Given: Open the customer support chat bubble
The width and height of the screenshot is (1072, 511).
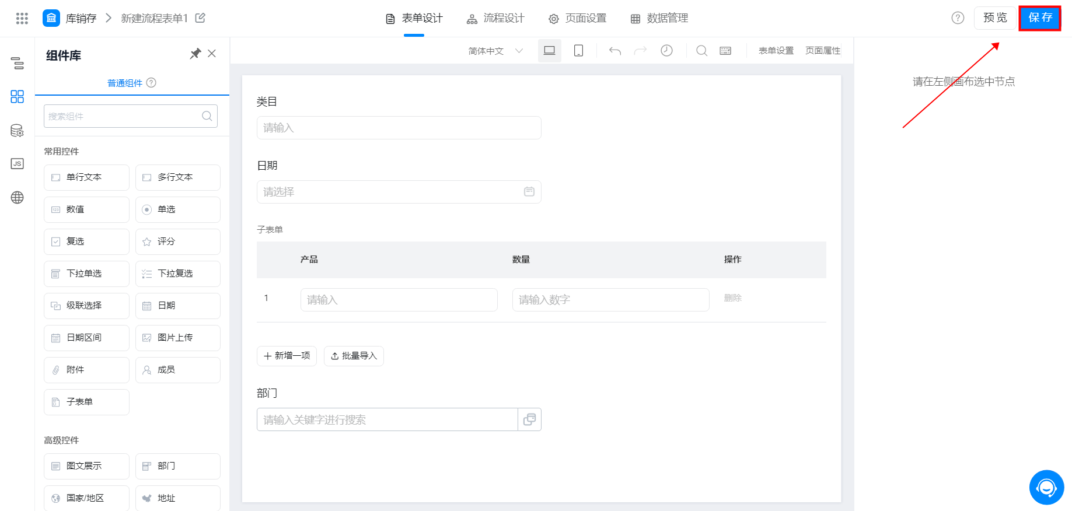Looking at the screenshot, I should click(1046, 487).
